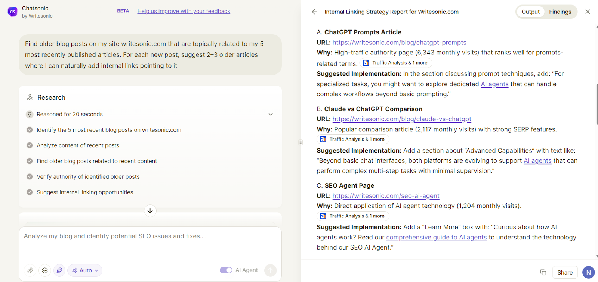Click the 'by Writesonic' subtitle text
This screenshot has width=598, height=282.
coord(37,16)
